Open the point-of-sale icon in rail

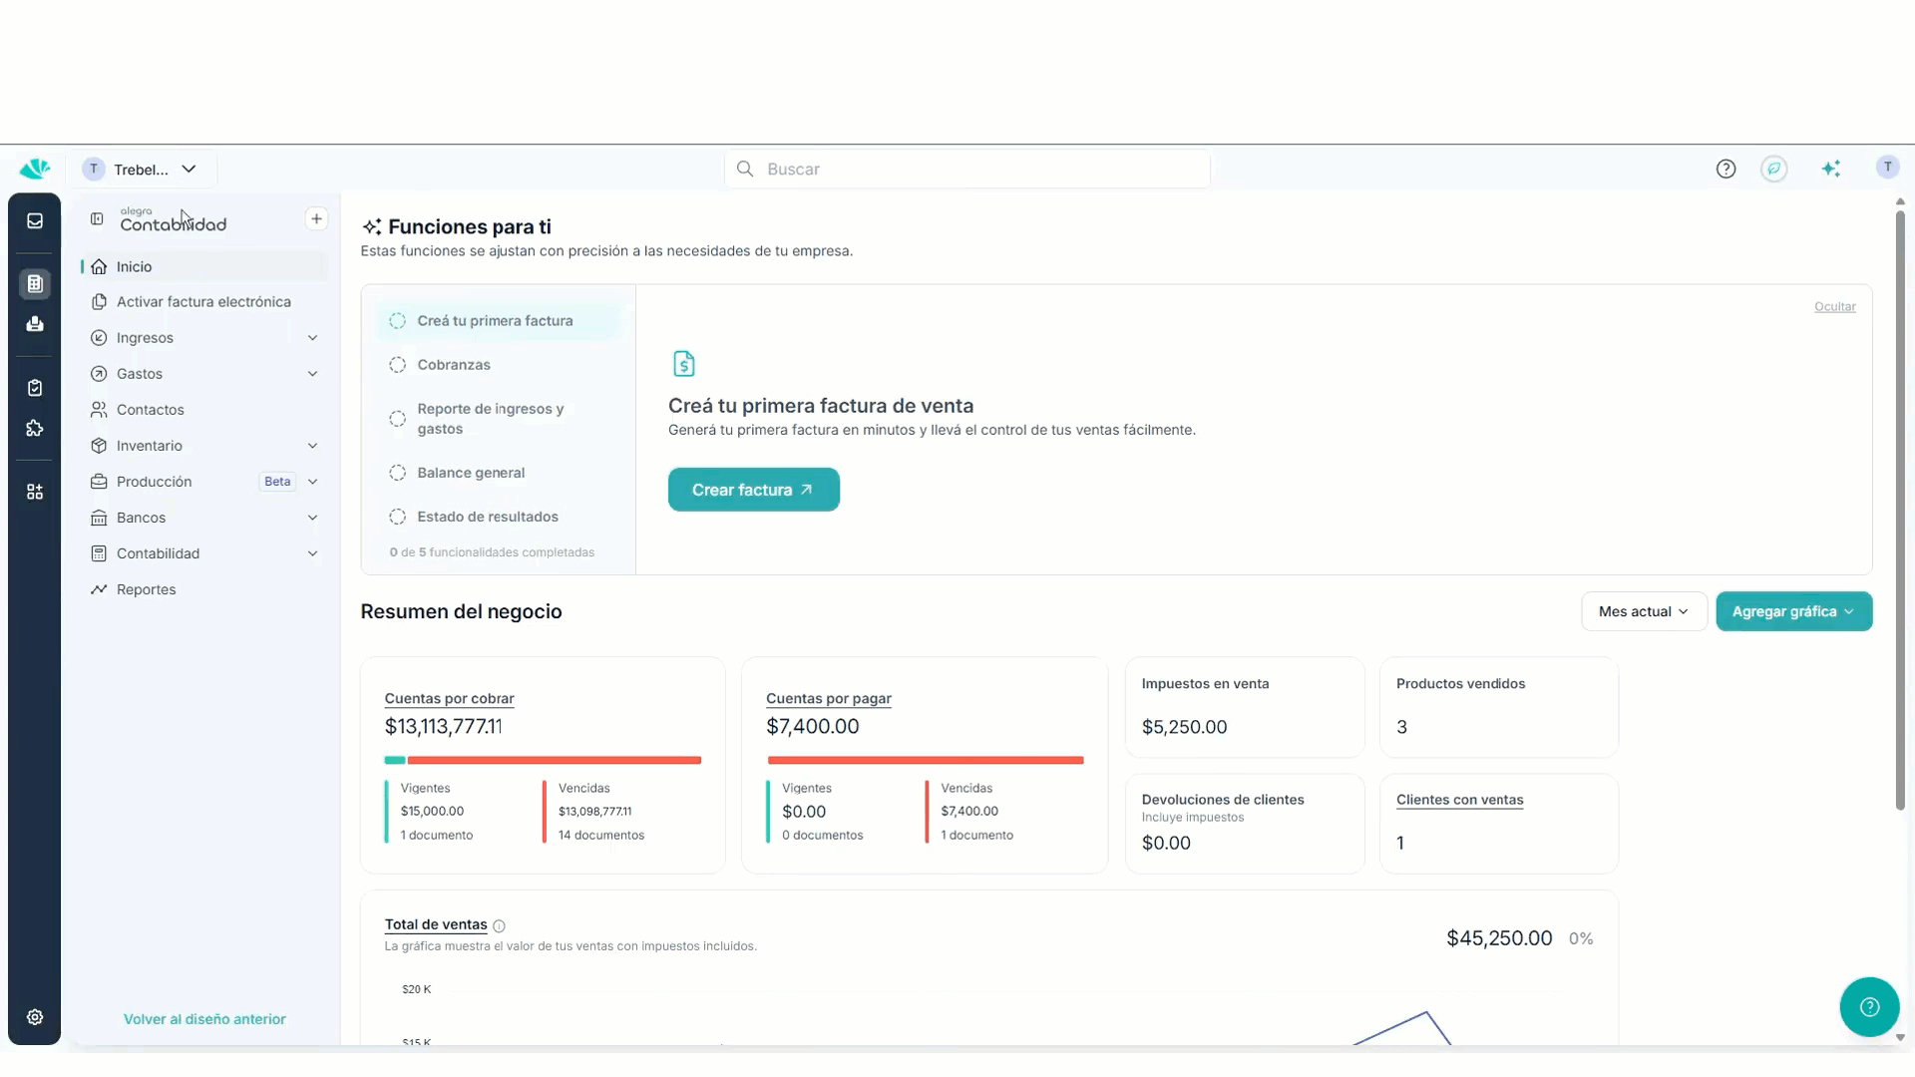click(35, 324)
